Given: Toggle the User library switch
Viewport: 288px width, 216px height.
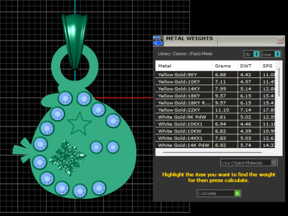Looking at the screenshot, I should (x=271, y=54).
